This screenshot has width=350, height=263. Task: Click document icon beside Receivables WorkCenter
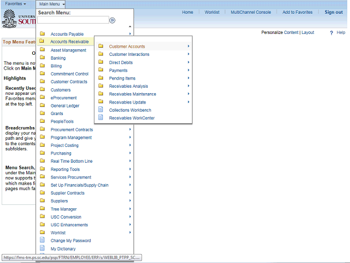pyautogui.click(x=101, y=118)
